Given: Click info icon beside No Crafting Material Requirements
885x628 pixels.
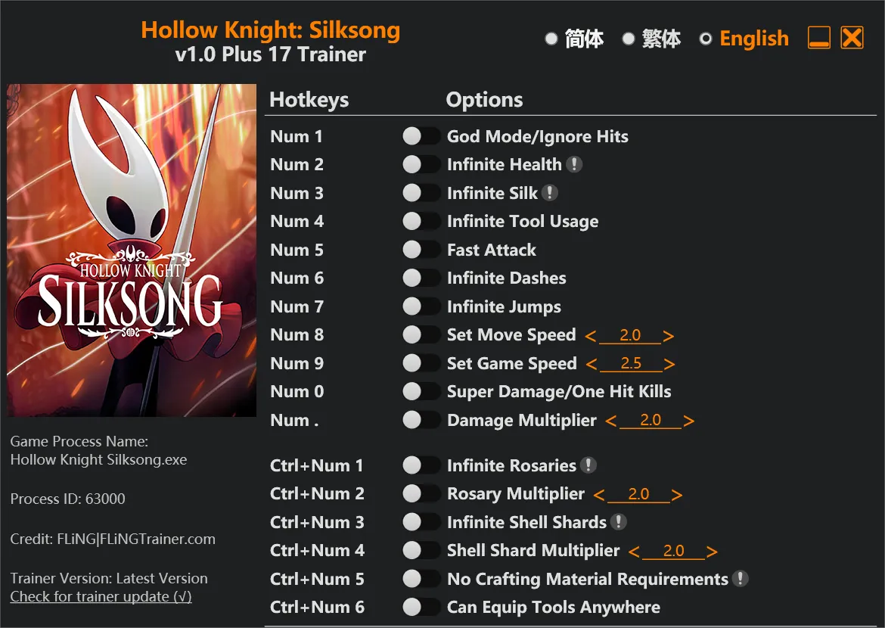Looking at the screenshot, I should [741, 579].
